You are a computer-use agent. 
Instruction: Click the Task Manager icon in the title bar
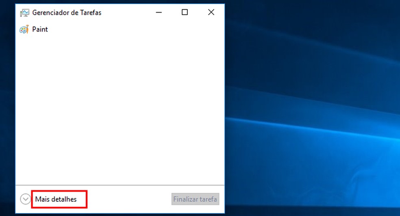coord(24,13)
